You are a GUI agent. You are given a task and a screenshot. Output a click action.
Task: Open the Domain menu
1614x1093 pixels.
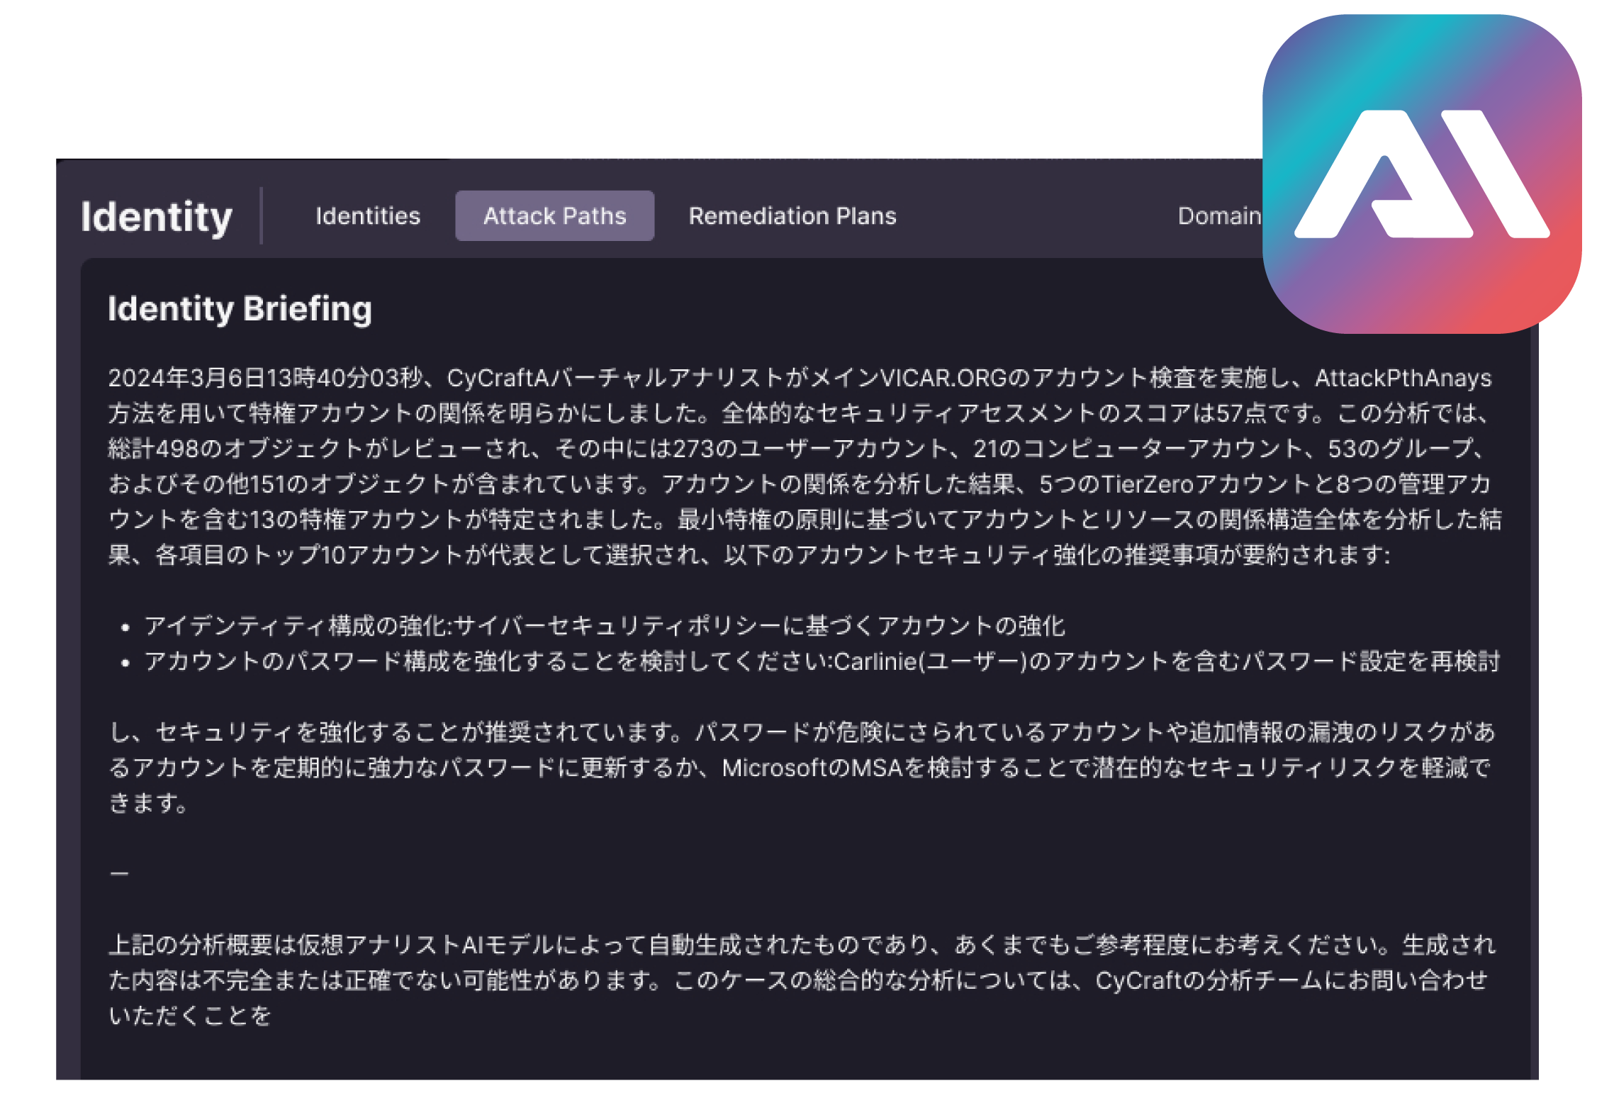click(x=1218, y=215)
